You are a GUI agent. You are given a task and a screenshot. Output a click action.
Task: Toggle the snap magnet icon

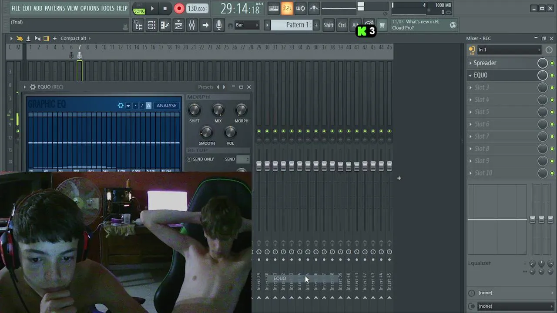point(230,25)
